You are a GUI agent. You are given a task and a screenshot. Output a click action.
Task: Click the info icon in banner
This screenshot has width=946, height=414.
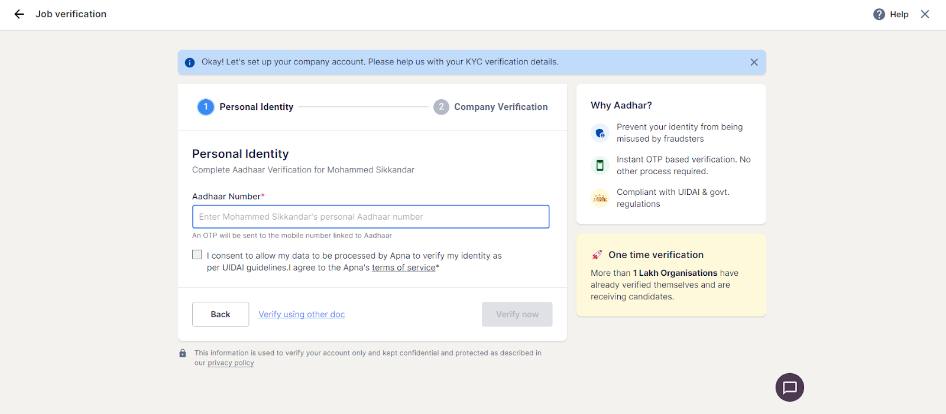(x=190, y=63)
